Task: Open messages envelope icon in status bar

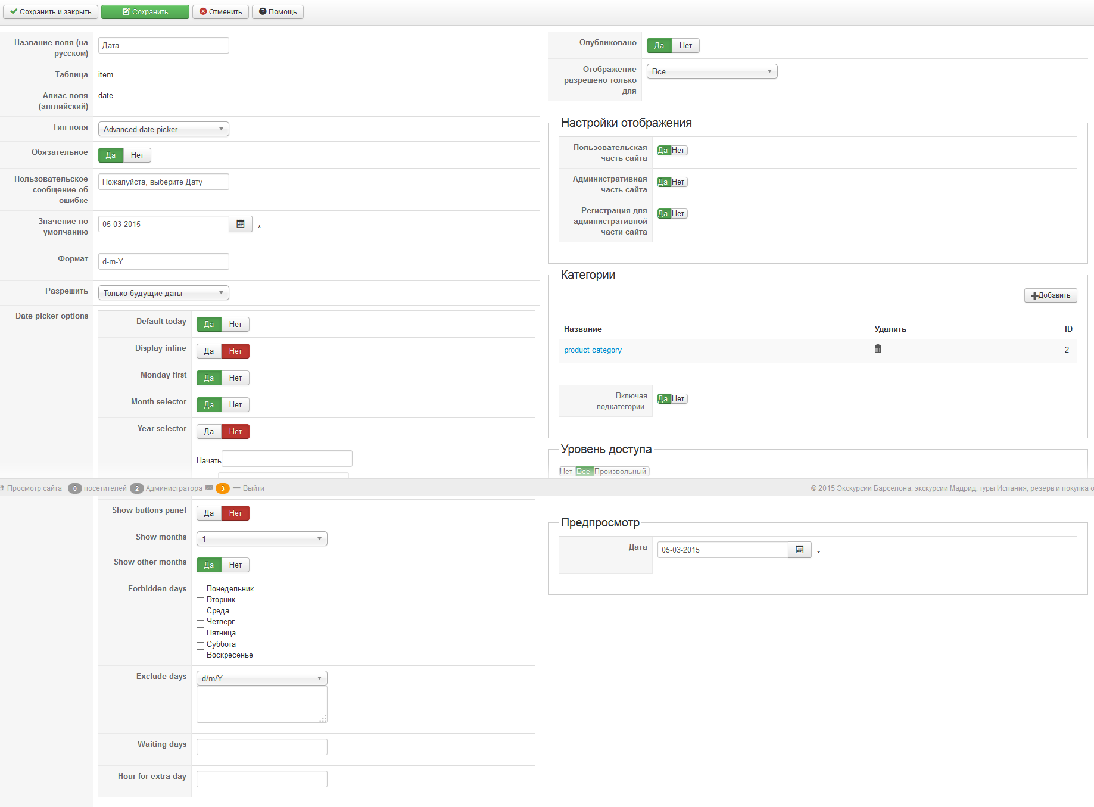Action: (209, 488)
